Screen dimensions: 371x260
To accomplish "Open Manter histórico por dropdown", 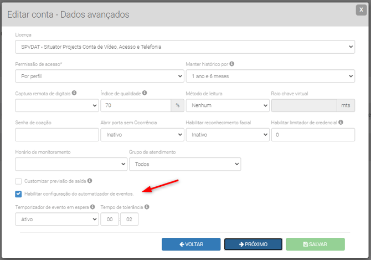I will (270, 76).
